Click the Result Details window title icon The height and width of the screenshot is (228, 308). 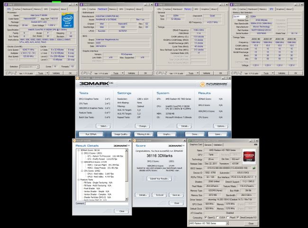[74, 141]
